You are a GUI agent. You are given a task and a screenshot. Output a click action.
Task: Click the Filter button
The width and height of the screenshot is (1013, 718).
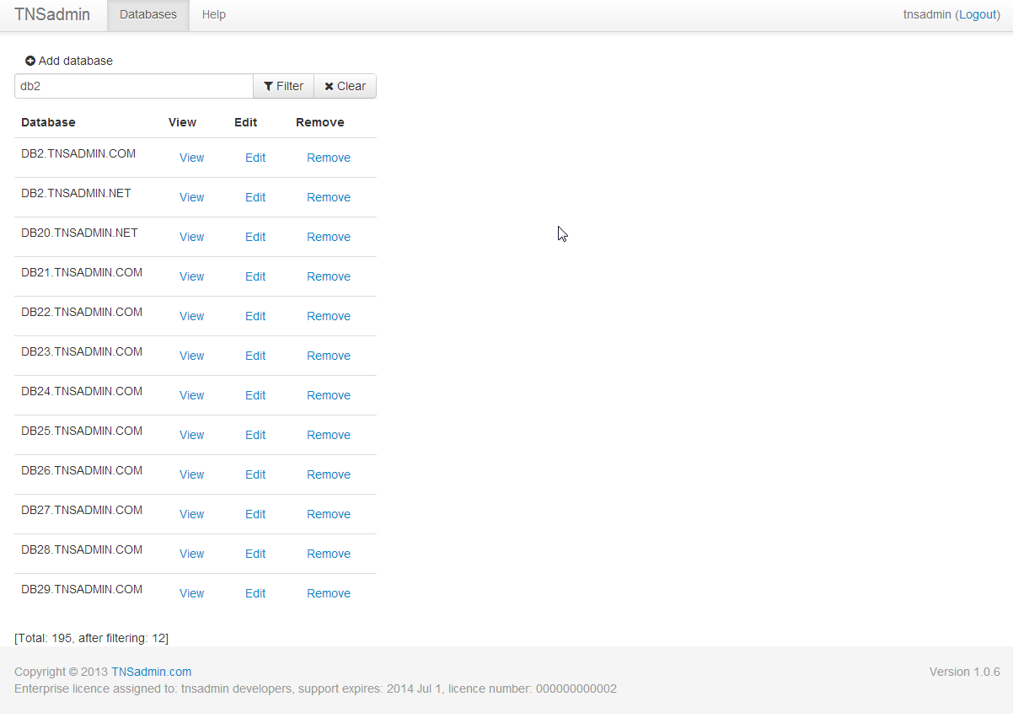pos(284,86)
